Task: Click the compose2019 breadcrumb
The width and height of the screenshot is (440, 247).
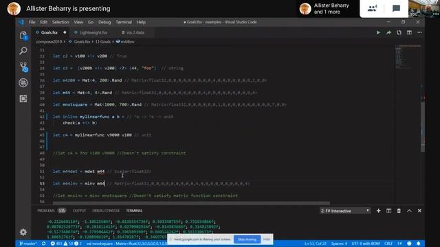Action: click(x=49, y=42)
